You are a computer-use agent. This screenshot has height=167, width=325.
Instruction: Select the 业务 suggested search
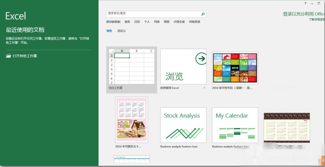pyautogui.click(x=127, y=22)
